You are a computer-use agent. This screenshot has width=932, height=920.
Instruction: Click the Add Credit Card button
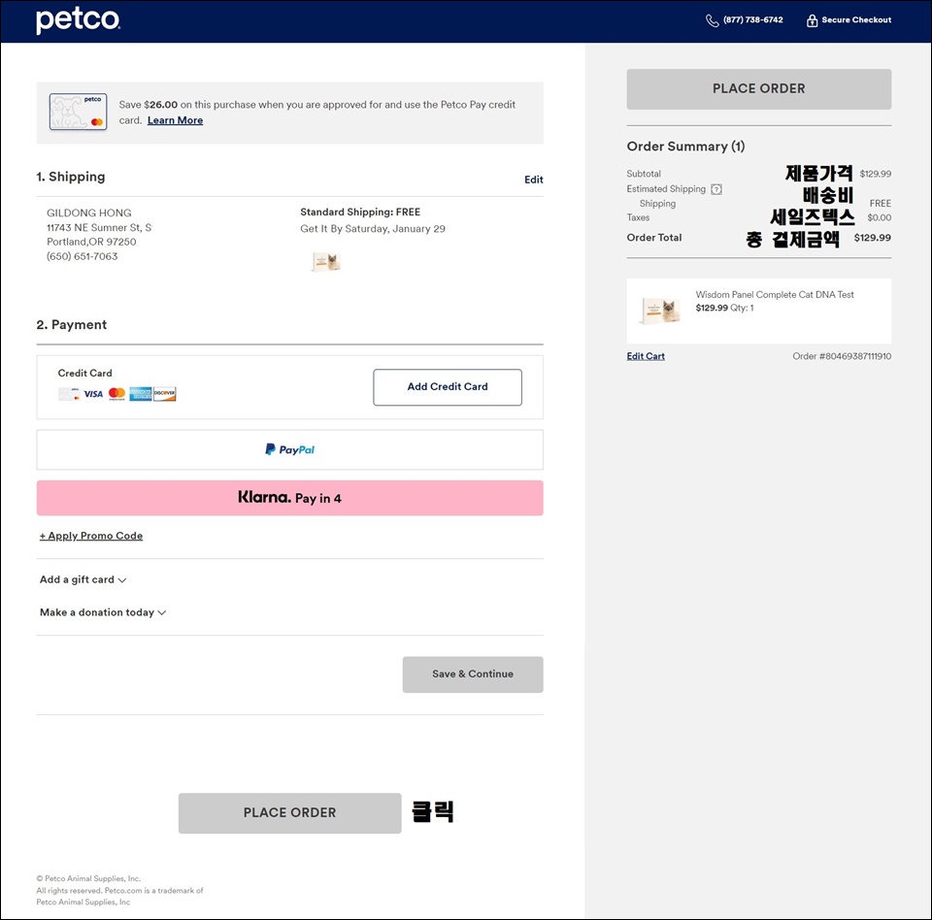point(448,387)
